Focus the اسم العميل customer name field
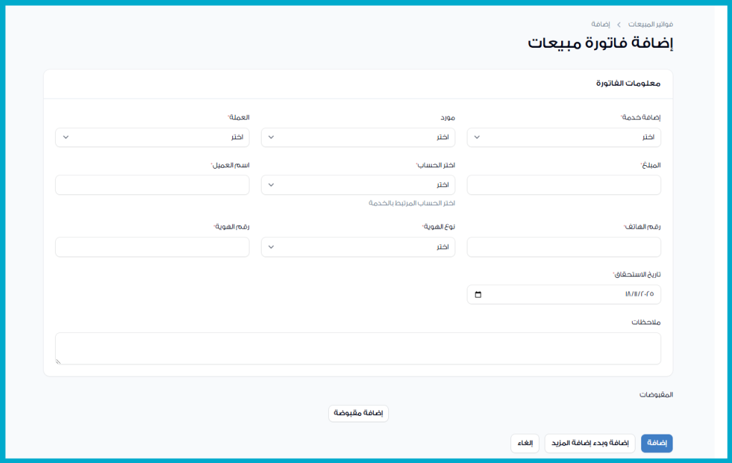The image size is (732, 463). click(x=152, y=185)
